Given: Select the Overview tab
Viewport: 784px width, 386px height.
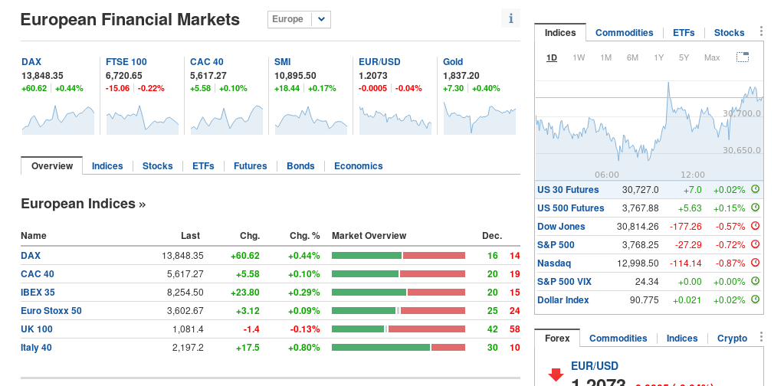Looking at the screenshot, I should pos(52,165).
